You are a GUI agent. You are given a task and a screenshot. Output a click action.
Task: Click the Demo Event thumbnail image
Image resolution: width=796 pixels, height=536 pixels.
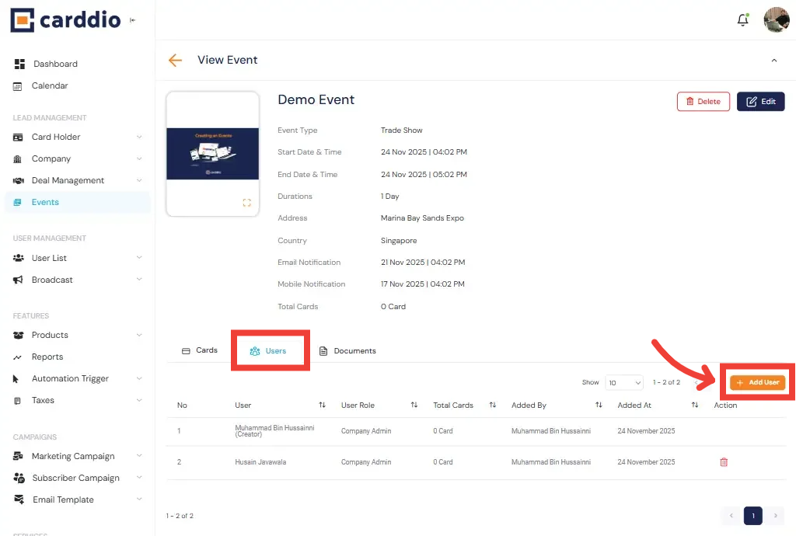pyautogui.click(x=212, y=154)
